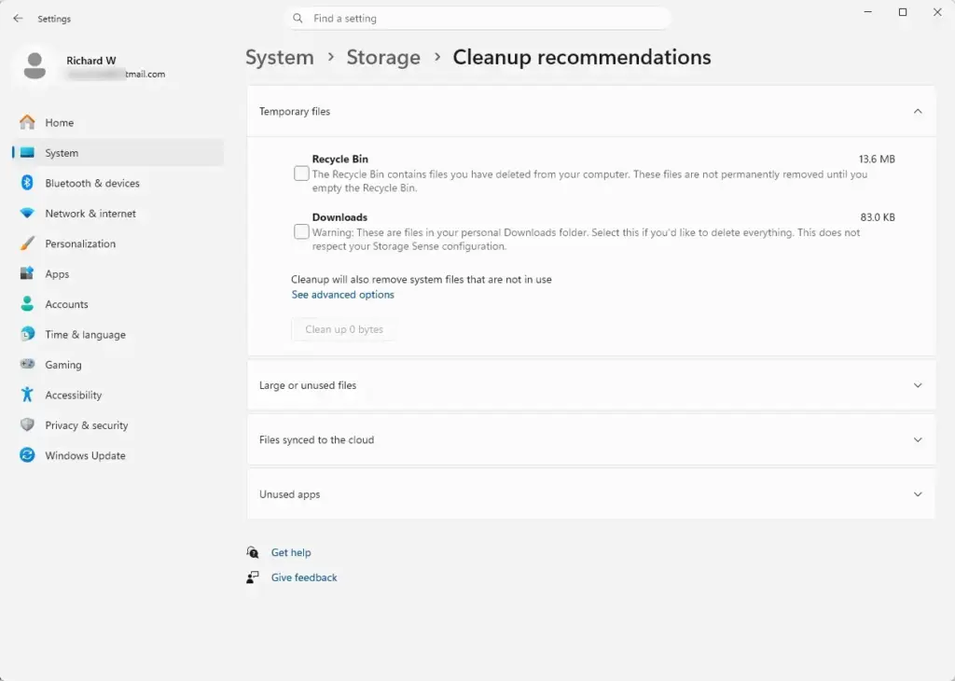The width and height of the screenshot is (955, 681).
Task: Click the Personalization paintbrush icon
Action: pyautogui.click(x=27, y=243)
